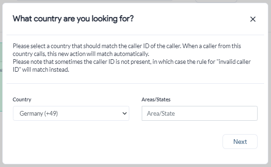Click the Next button

pos(240,142)
